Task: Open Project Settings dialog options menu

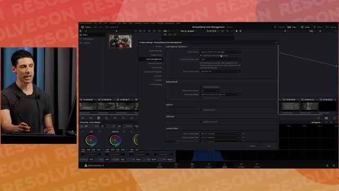Action: click(x=276, y=42)
